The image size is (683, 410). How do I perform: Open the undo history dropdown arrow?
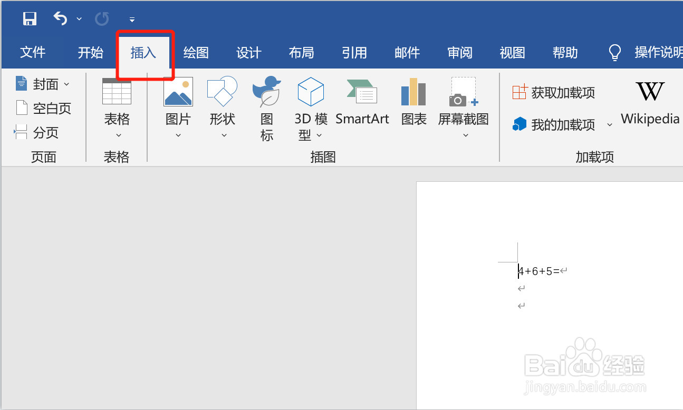[x=79, y=19]
